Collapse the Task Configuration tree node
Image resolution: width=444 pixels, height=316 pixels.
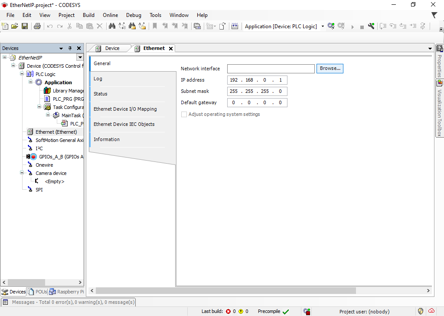coord(39,107)
